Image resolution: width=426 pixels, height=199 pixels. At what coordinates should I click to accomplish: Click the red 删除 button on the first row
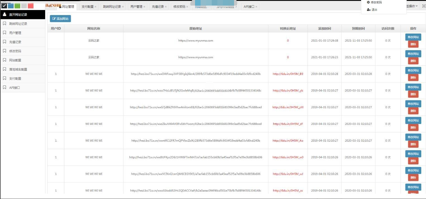413,44
